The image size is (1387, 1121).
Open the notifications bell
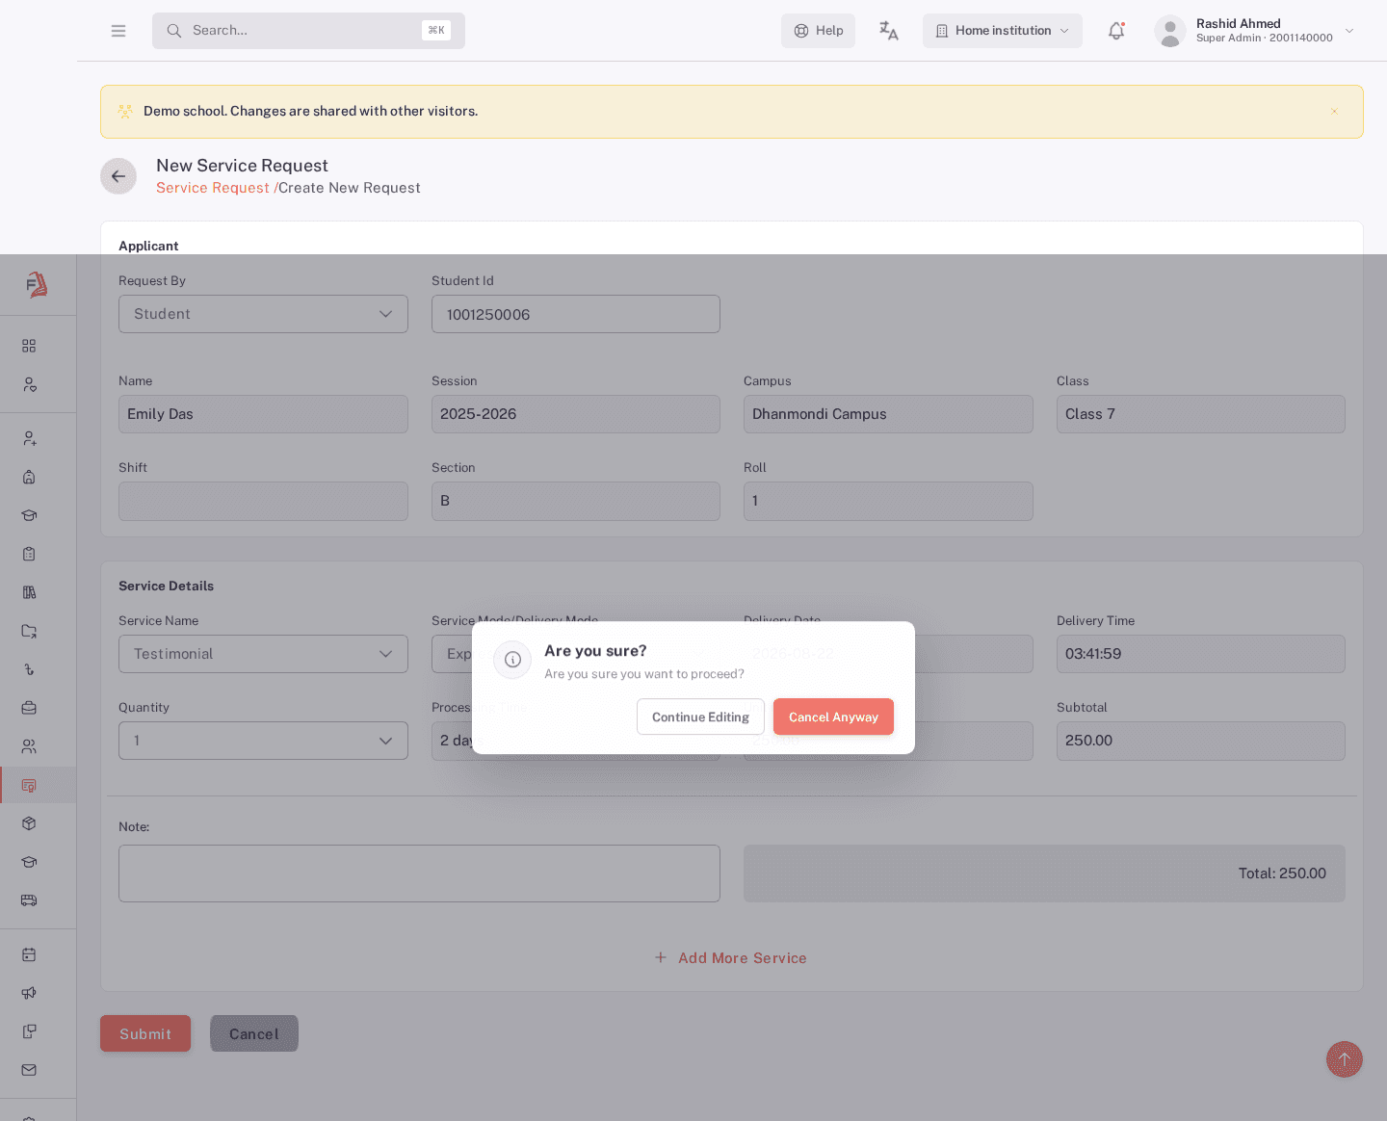point(1116,31)
